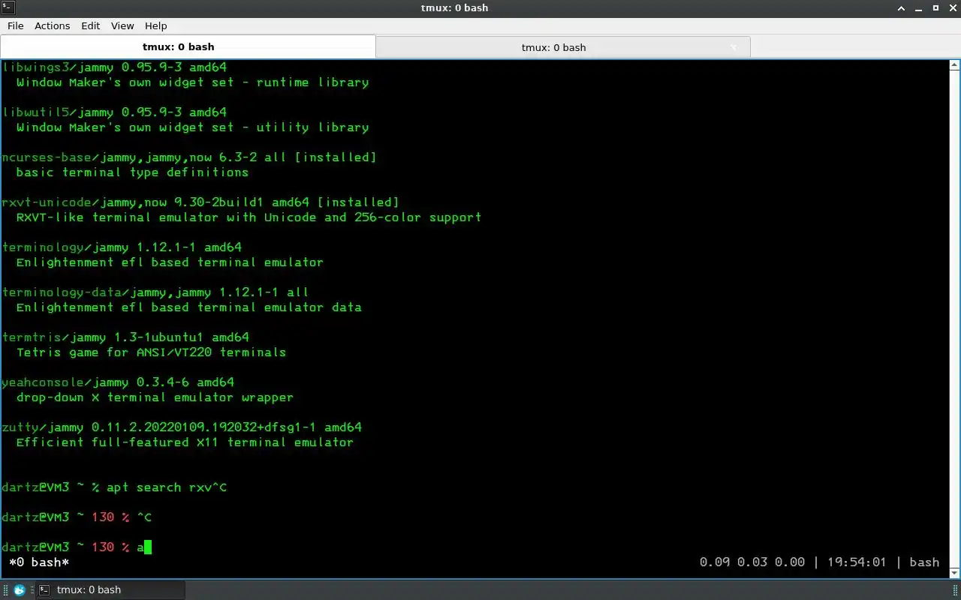Open the Help menu
The height and width of the screenshot is (600, 961).
[155, 25]
